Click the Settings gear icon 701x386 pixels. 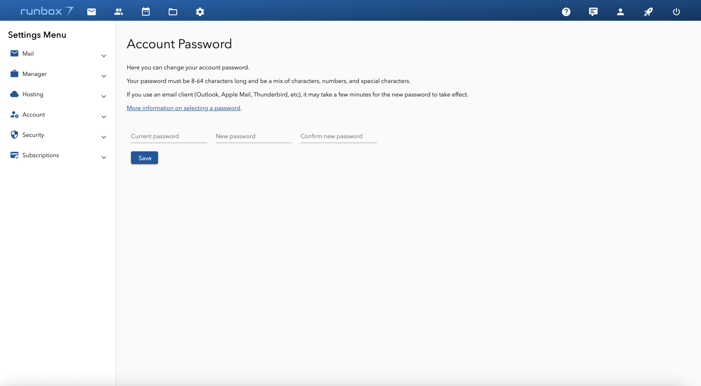(200, 12)
